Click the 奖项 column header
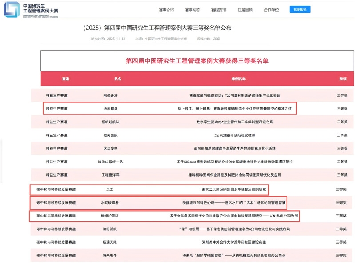 coord(343,79)
